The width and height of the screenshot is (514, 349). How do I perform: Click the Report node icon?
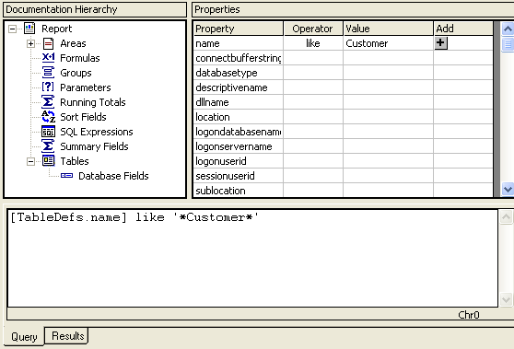(29, 29)
